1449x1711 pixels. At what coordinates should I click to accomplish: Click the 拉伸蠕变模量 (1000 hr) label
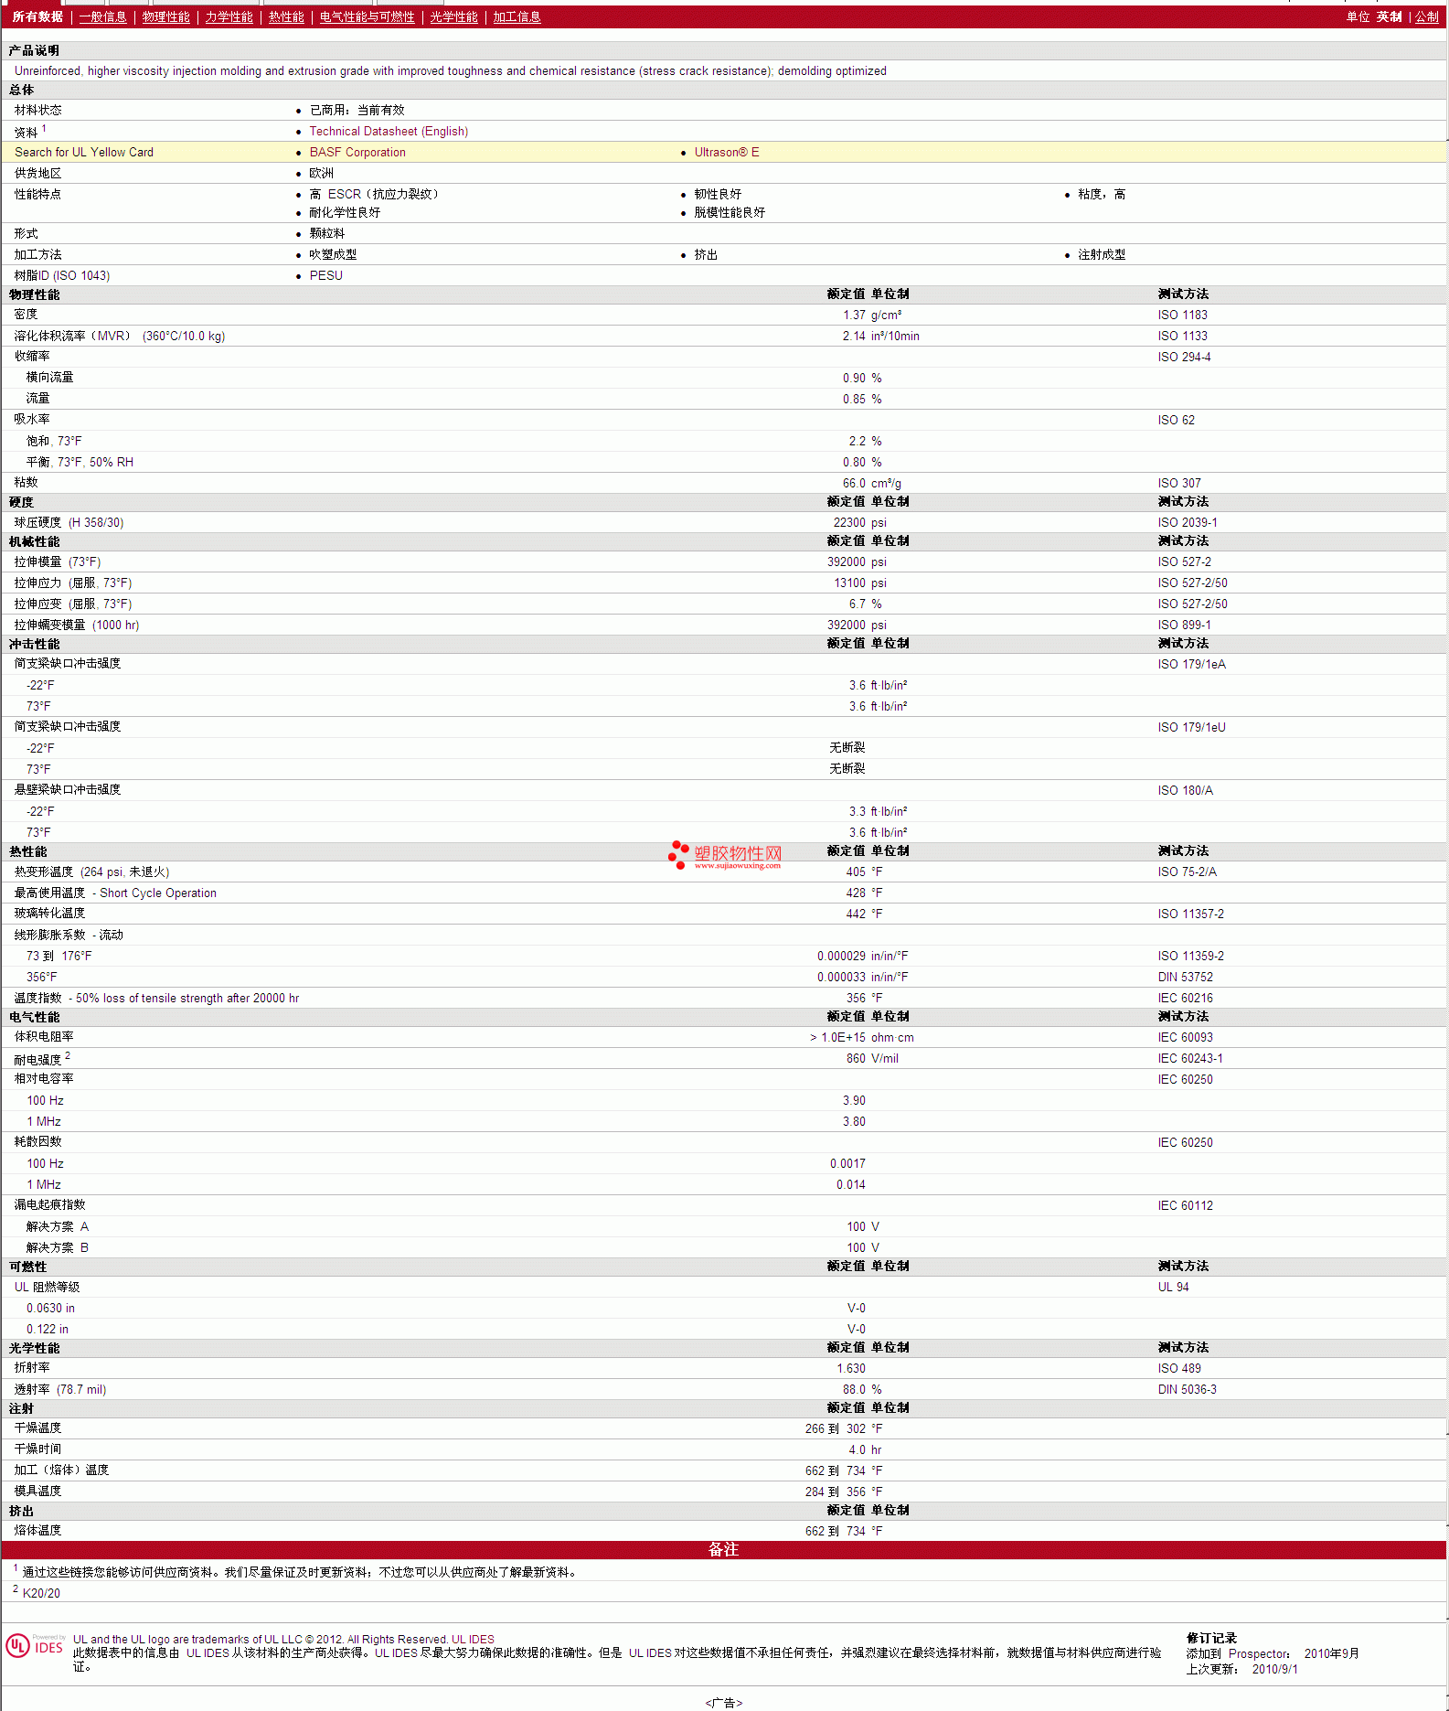pyautogui.click(x=77, y=625)
